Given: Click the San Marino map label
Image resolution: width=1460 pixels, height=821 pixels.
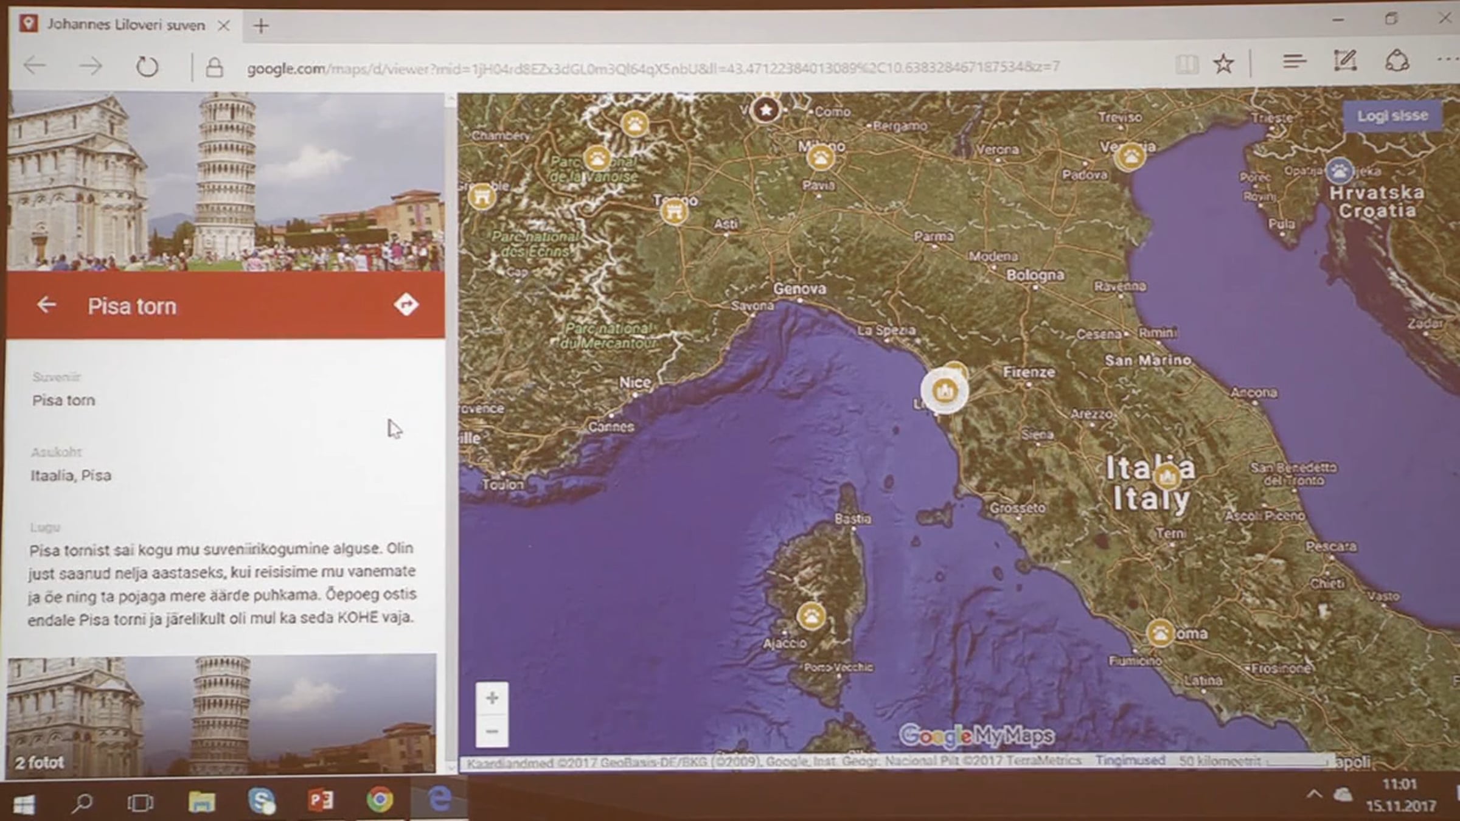Looking at the screenshot, I should (x=1148, y=360).
